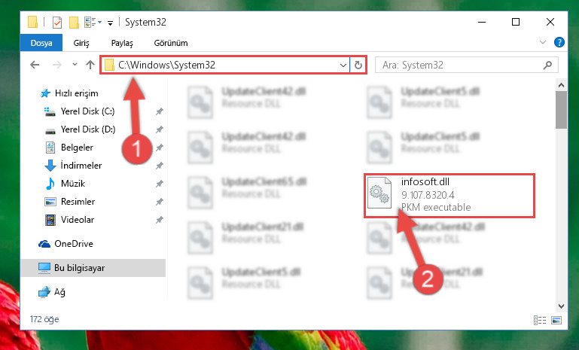The image size is (579, 350).
Task: Open recent locations dropdown arrow
Action: pyautogui.click(x=75, y=65)
